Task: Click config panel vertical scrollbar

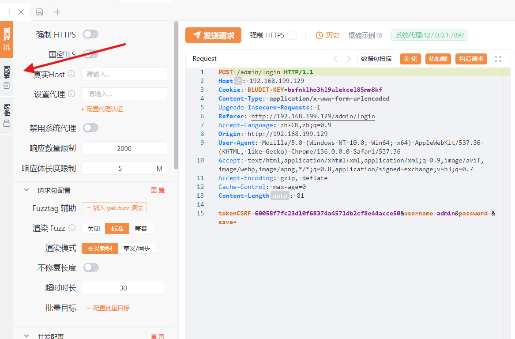Action: point(176,95)
